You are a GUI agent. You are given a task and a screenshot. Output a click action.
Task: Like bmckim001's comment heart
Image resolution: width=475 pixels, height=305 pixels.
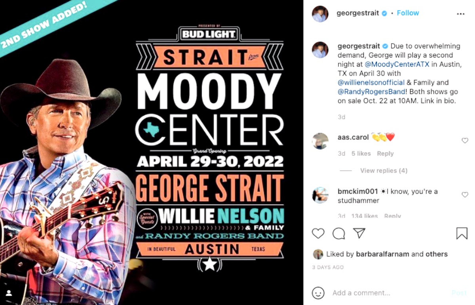[465, 194]
